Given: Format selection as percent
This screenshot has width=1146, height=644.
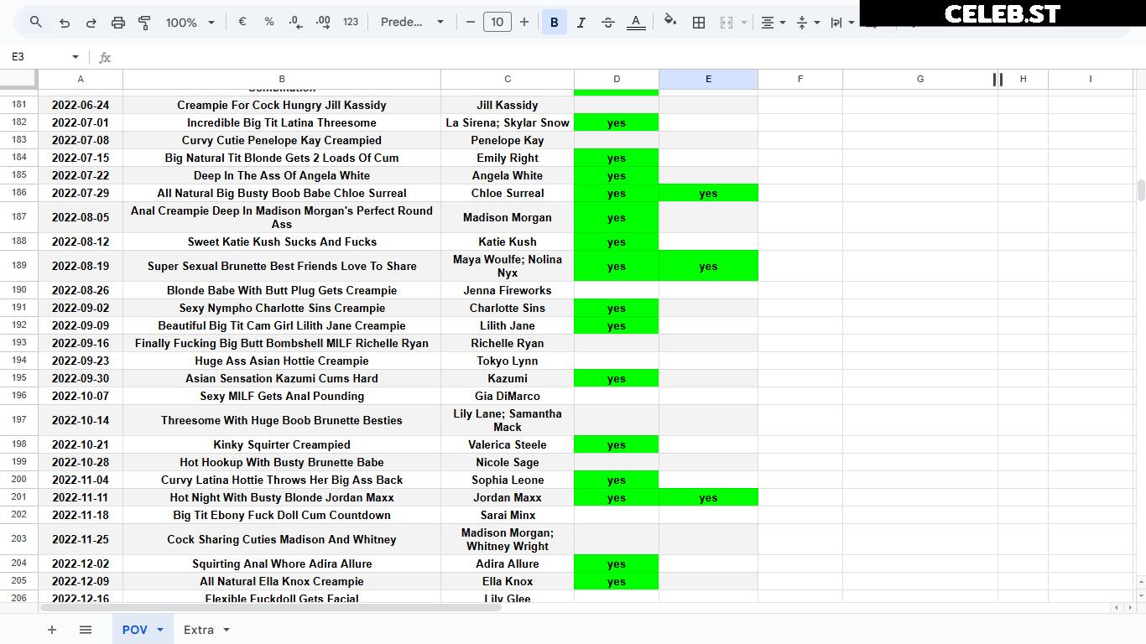Looking at the screenshot, I should (269, 23).
